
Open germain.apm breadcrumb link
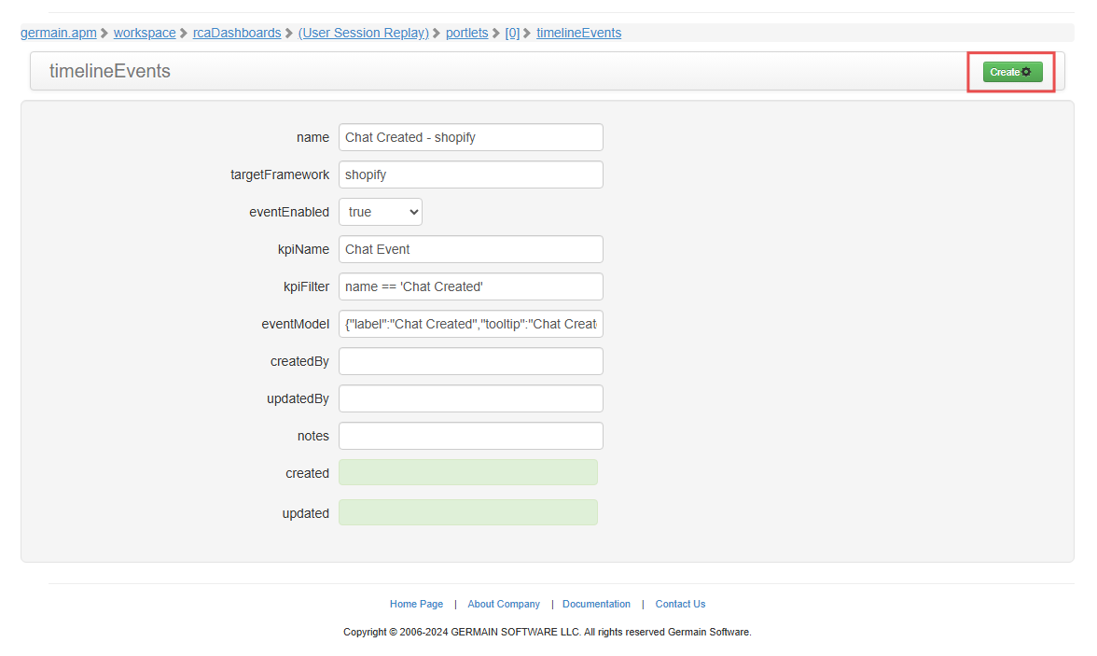pyautogui.click(x=59, y=33)
